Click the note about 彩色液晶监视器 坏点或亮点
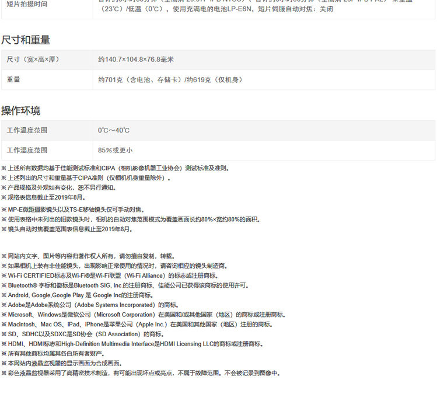Image resolution: width=437 pixels, height=394 pixels. [x=141, y=373]
